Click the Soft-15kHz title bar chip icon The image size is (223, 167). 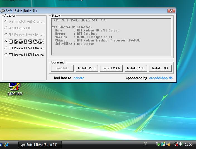coord(3,11)
